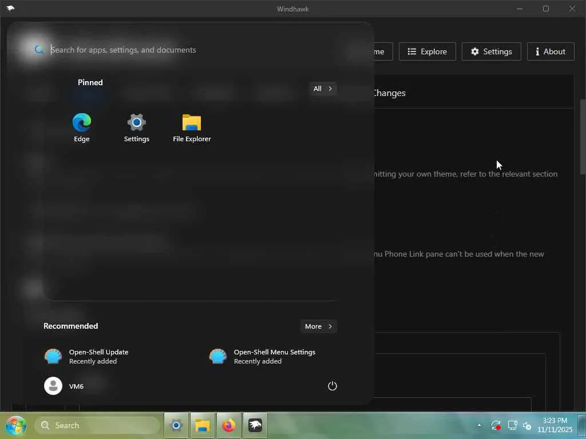Click the muted volume icon in the tray
This screenshot has width=586, height=439.
527,425
